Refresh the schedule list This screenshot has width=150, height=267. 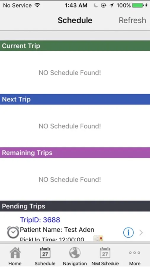[x=132, y=20]
